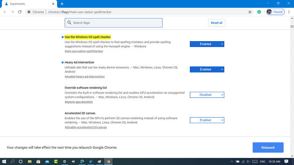Click the 10:30 AM clock

click(274, 162)
